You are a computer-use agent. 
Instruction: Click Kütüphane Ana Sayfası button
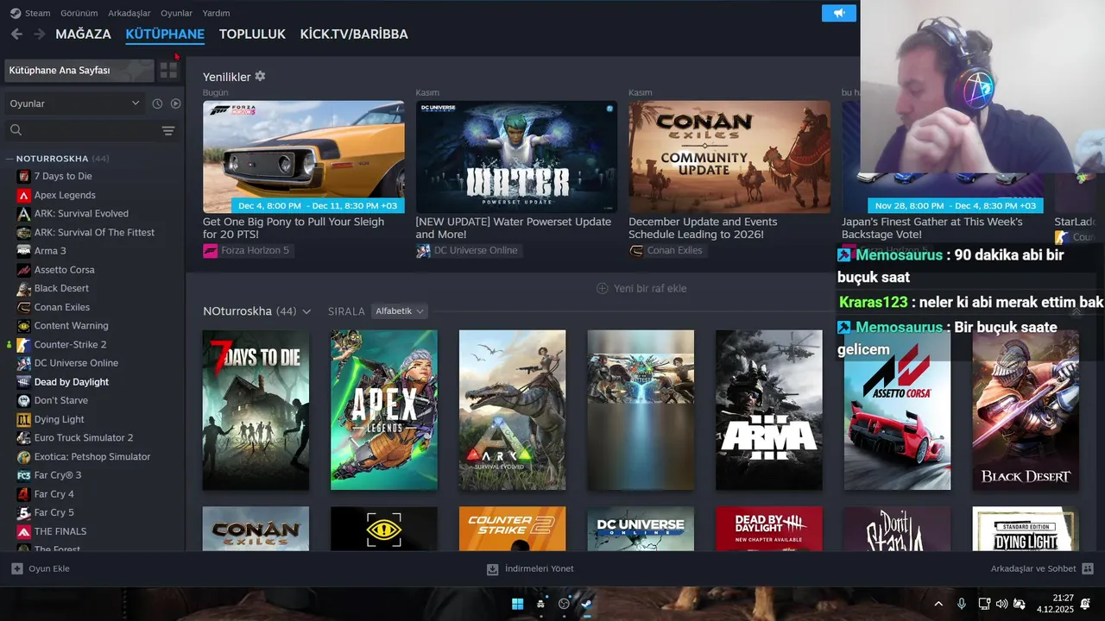click(x=79, y=71)
